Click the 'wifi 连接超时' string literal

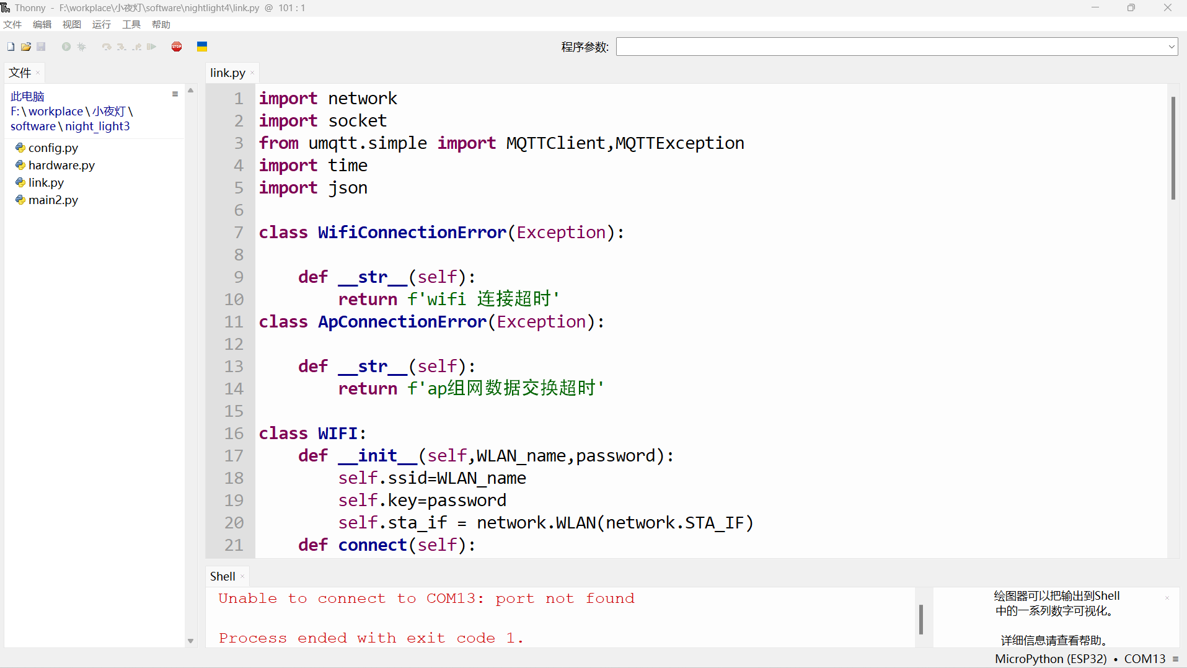pyautogui.click(x=483, y=300)
